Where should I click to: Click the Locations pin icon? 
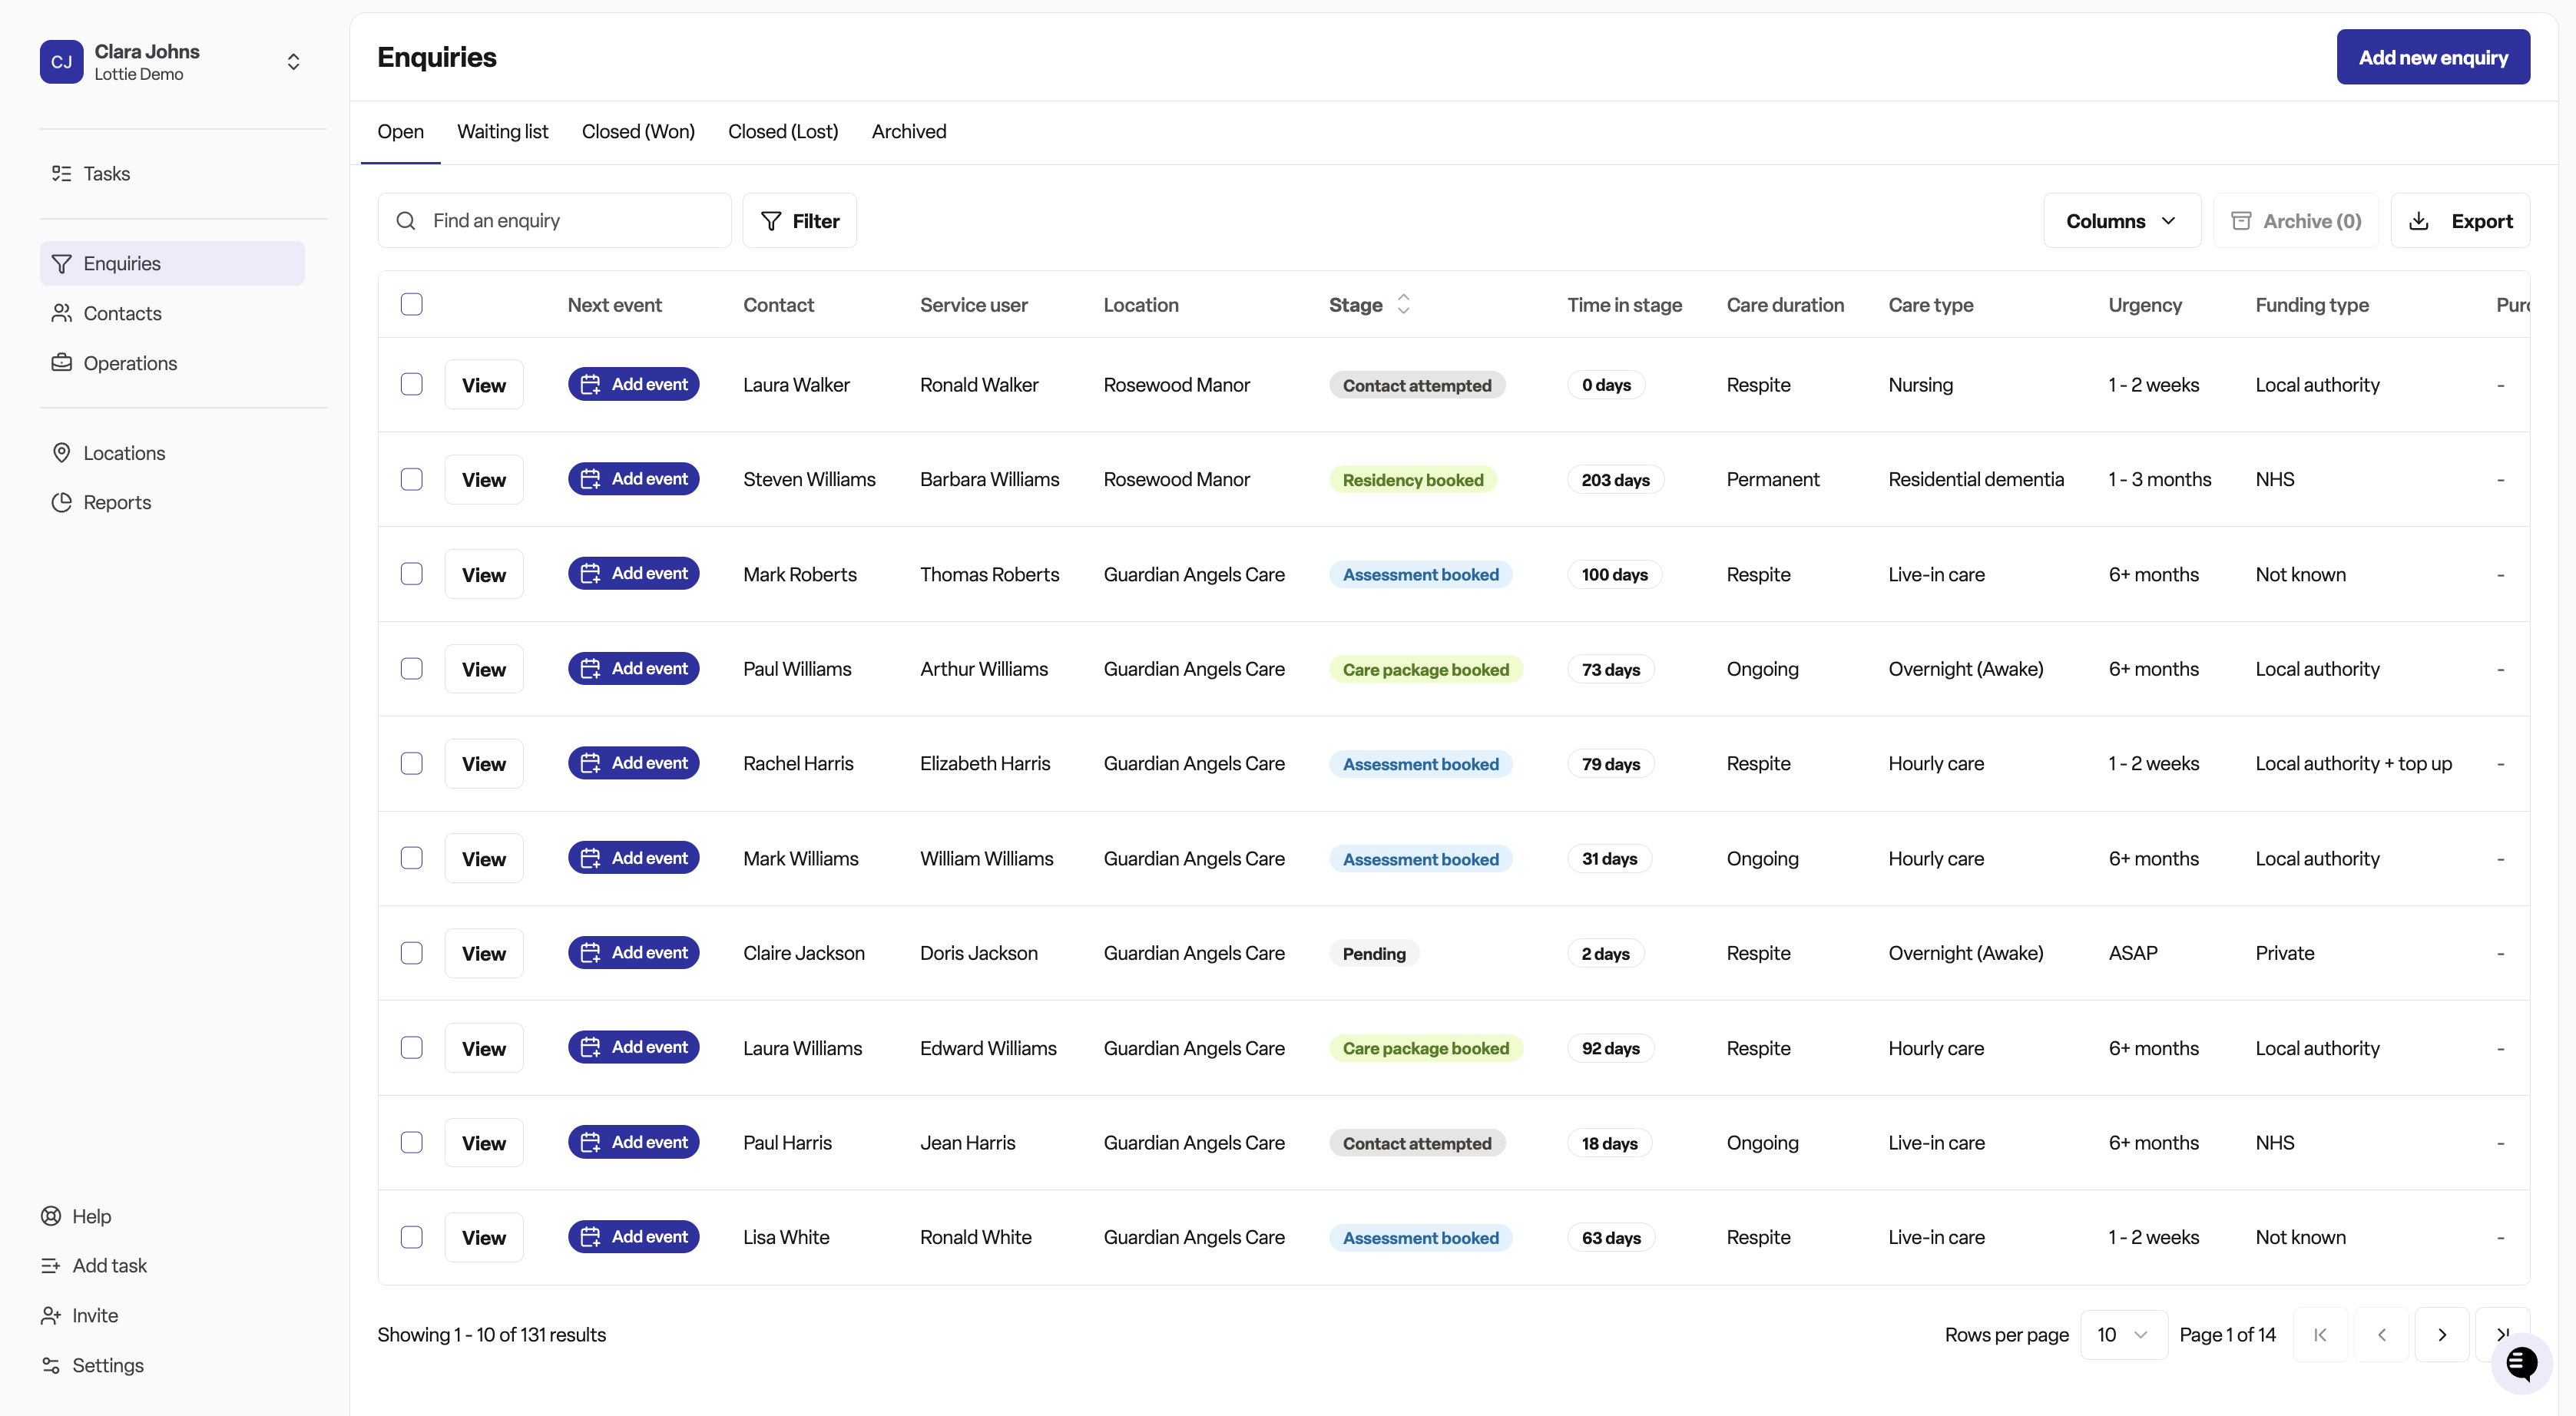click(61, 453)
